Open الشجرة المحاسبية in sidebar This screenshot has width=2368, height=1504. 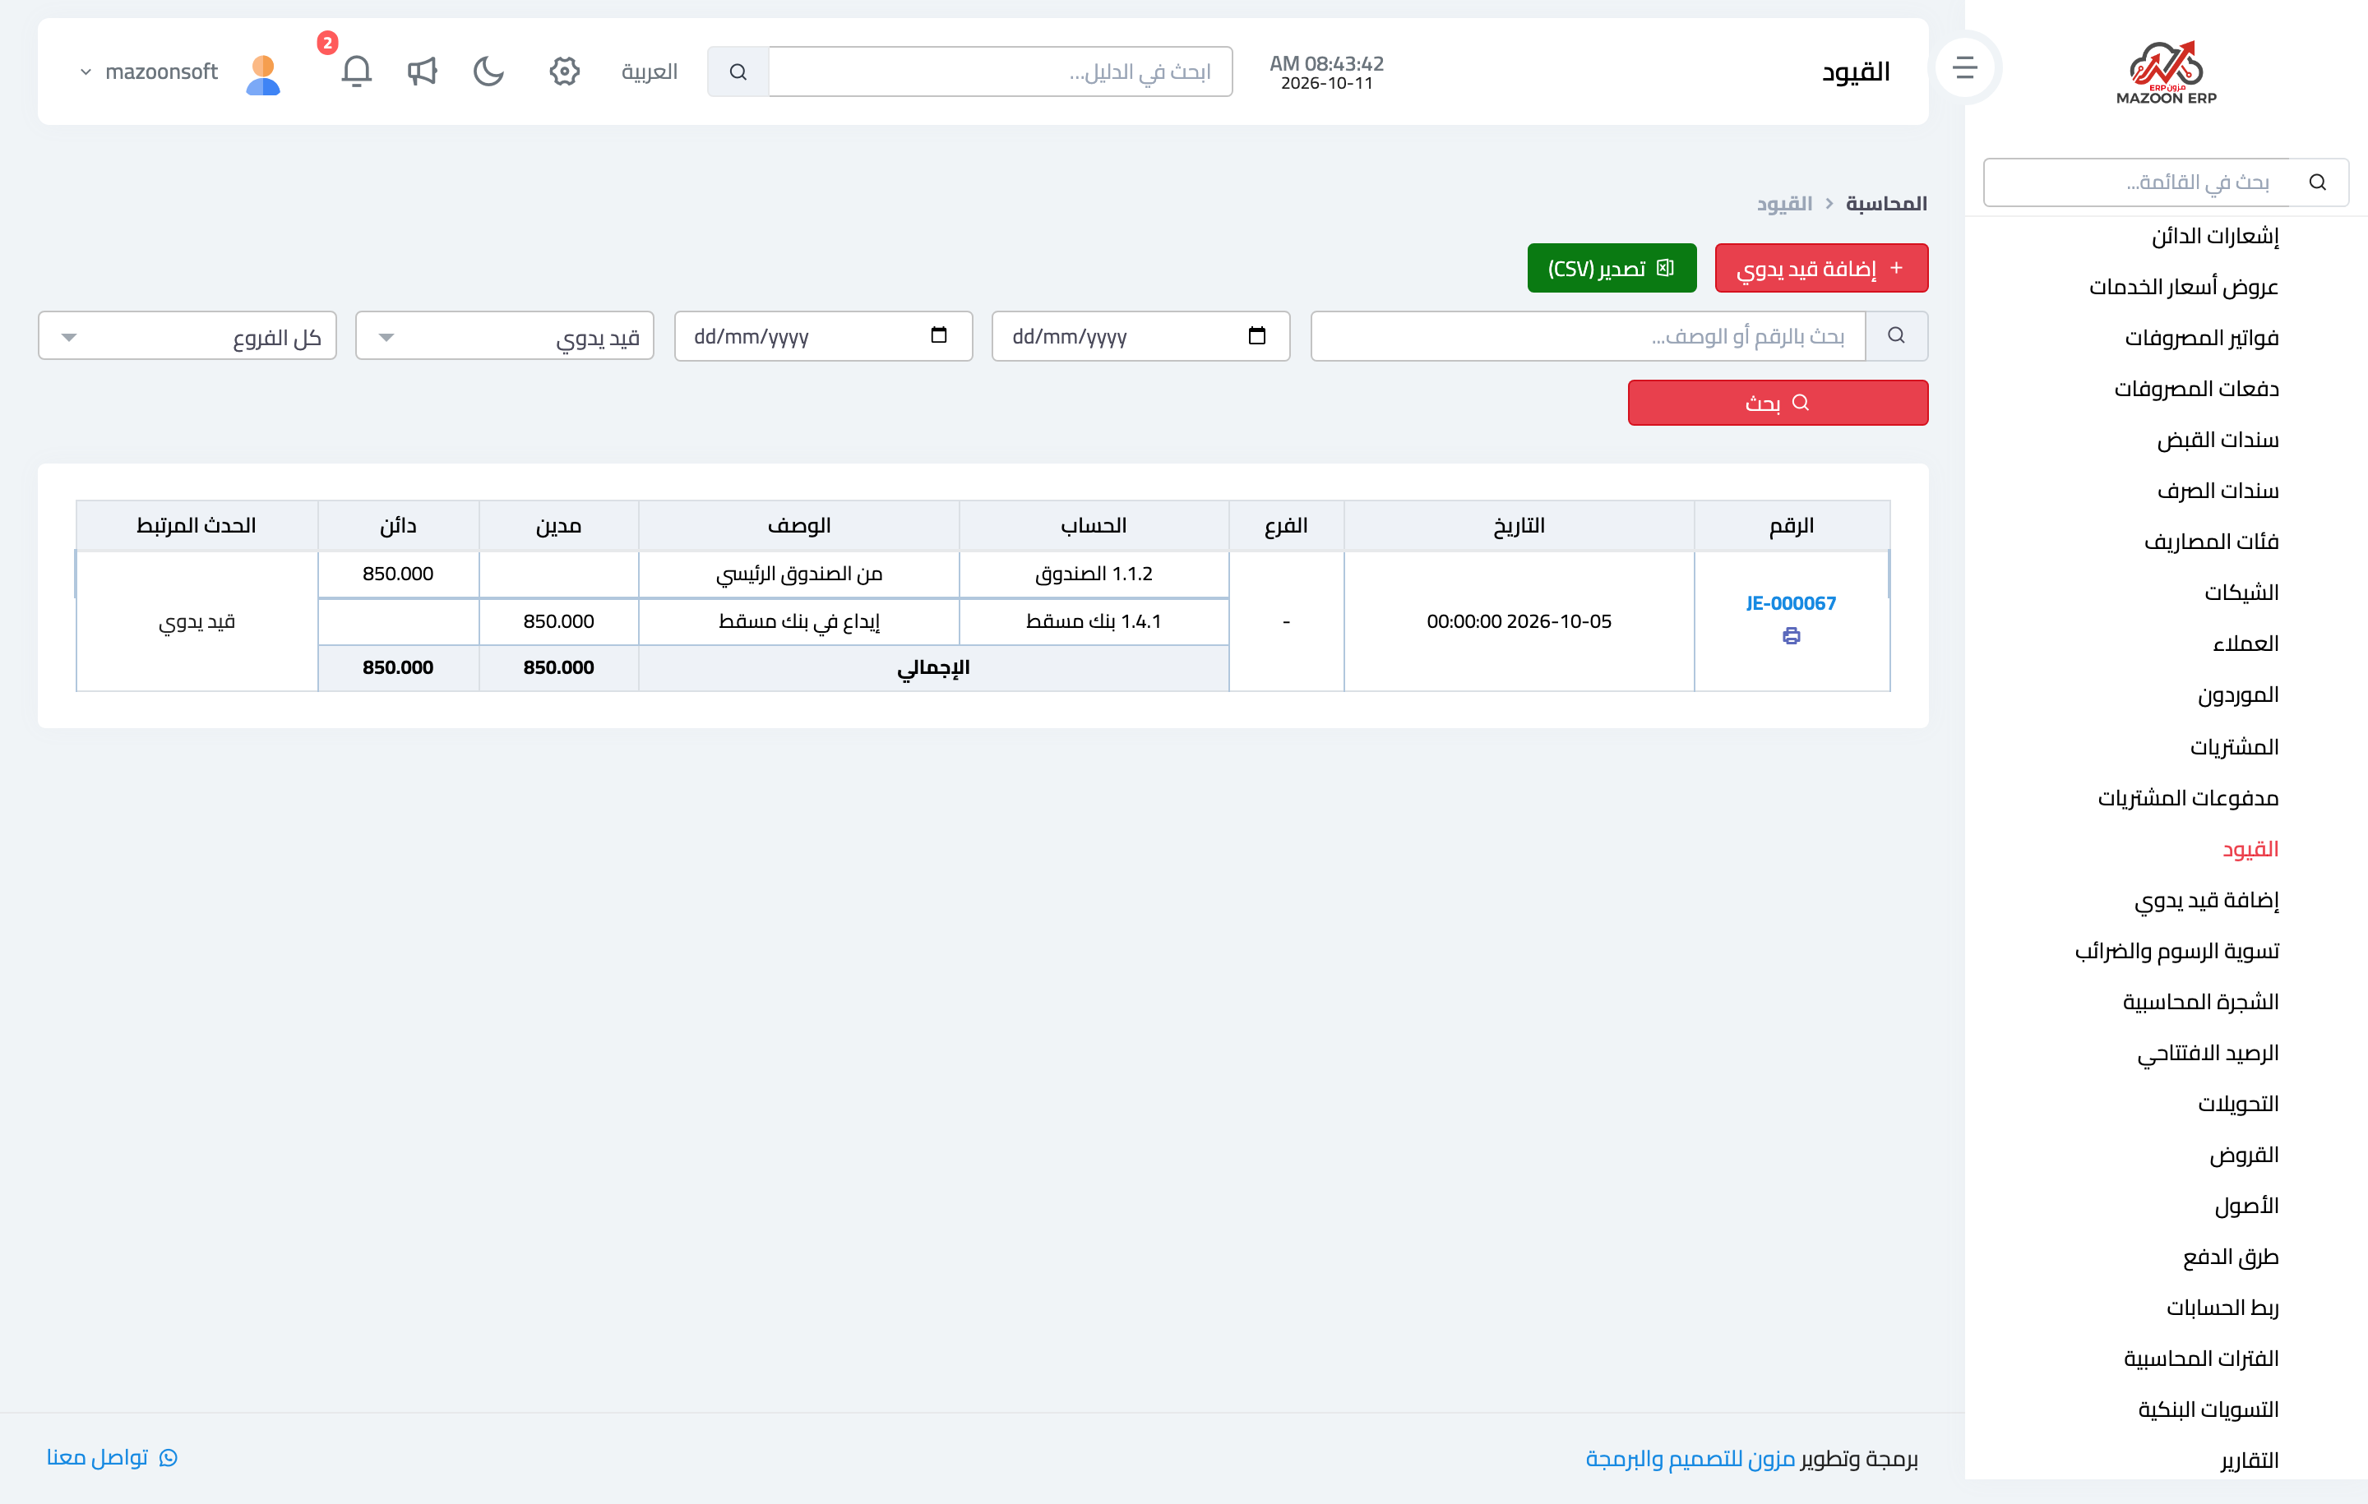(2201, 1002)
